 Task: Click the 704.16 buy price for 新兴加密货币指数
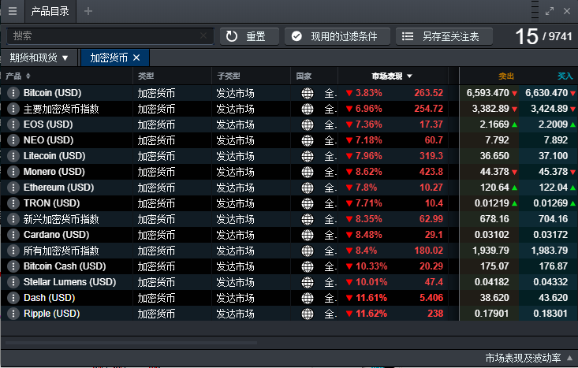point(554,219)
